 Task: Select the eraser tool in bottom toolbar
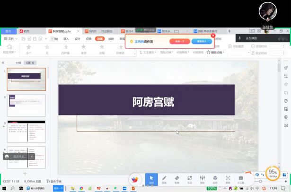tap(177, 179)
